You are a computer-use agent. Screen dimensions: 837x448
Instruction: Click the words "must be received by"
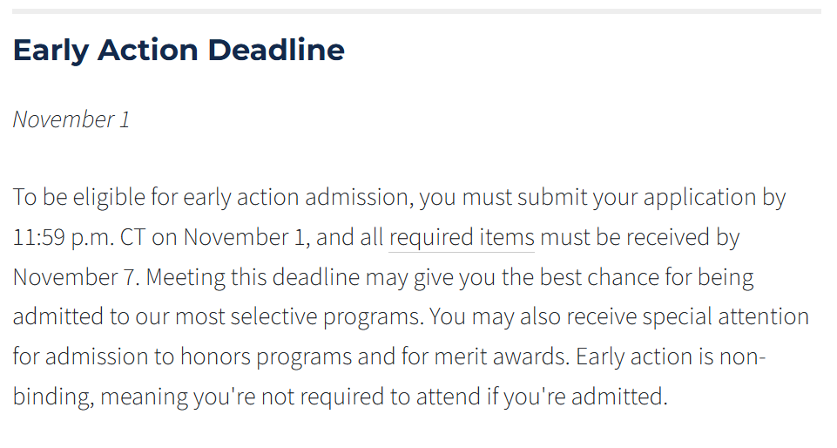[x=640, y=238]
